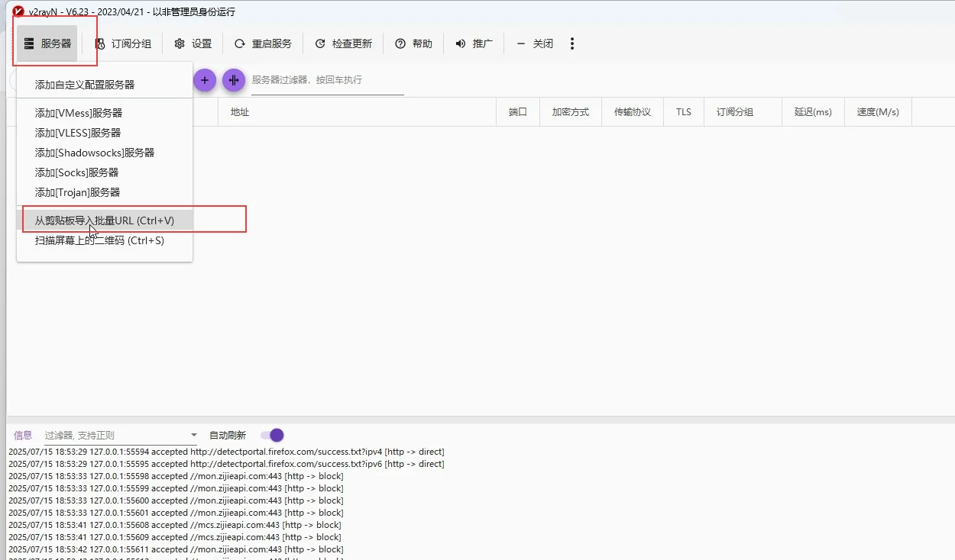Click 检查更新 check for updates
Screen dimensions: 955x560
[x=343, y=43]
